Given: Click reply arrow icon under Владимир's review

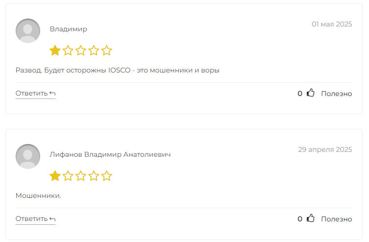Looking at the screenshot, I should (x=52, y=94).
